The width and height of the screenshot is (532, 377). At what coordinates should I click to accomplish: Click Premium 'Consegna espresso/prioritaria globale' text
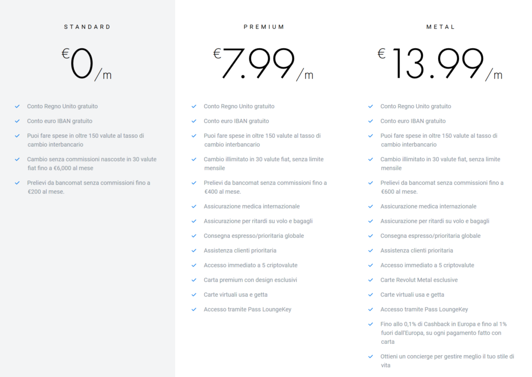[253, 236]
